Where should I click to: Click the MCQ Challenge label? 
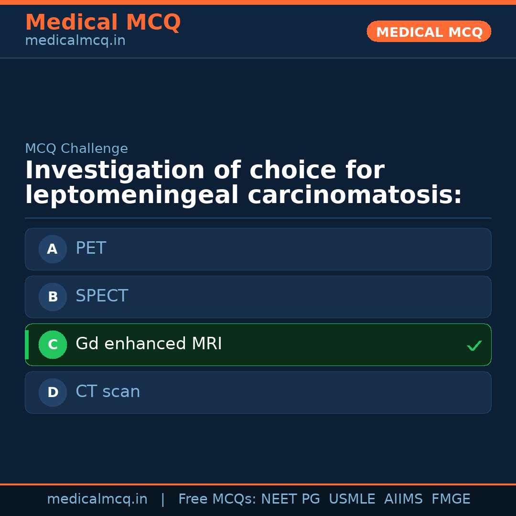point(76,149)
